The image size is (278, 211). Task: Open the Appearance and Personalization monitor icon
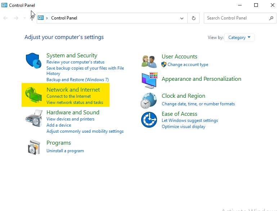coord(150,80)
